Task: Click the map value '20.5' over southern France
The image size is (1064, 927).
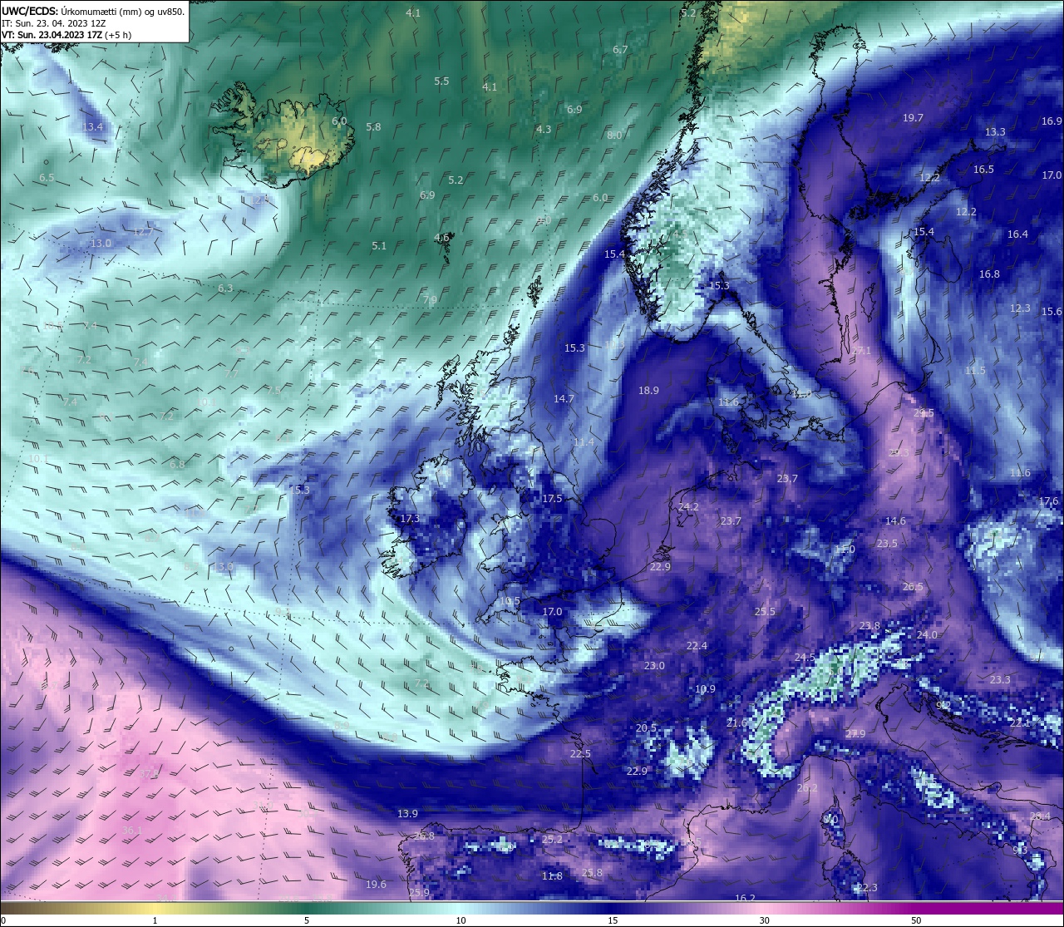Action: (646, 728)
